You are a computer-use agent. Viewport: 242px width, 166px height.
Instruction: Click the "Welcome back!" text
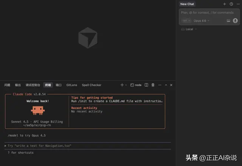[x=38, y=101]
